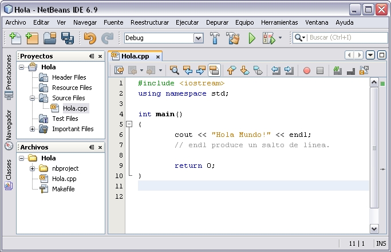Maximize the editor window with the square button
This screenshot has height=252, width=391.
click(x=381, y=55)
